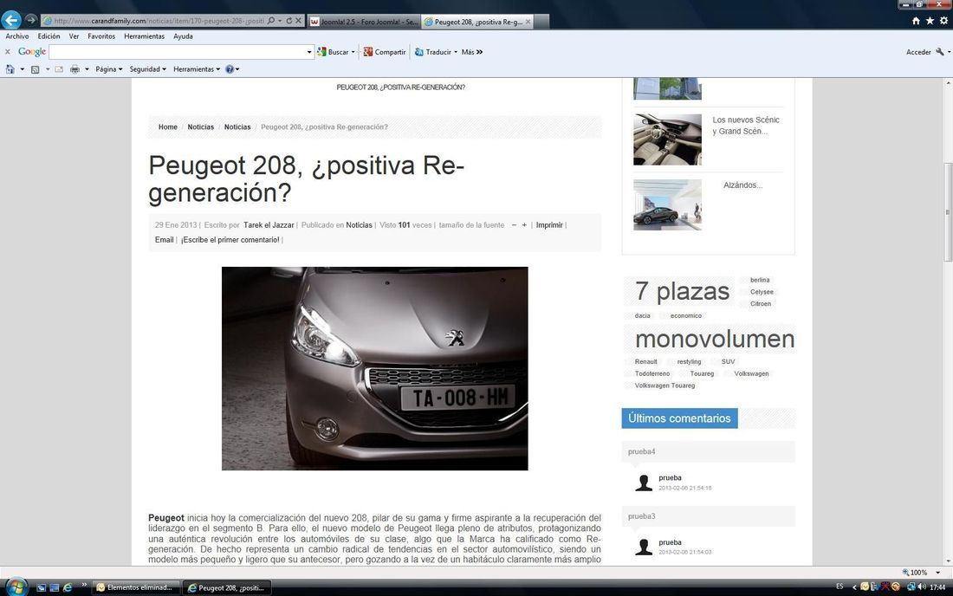The image size is (953, 596).
Task: Open the Scénic interior thumbnail
Action: [x=667, y=139]
